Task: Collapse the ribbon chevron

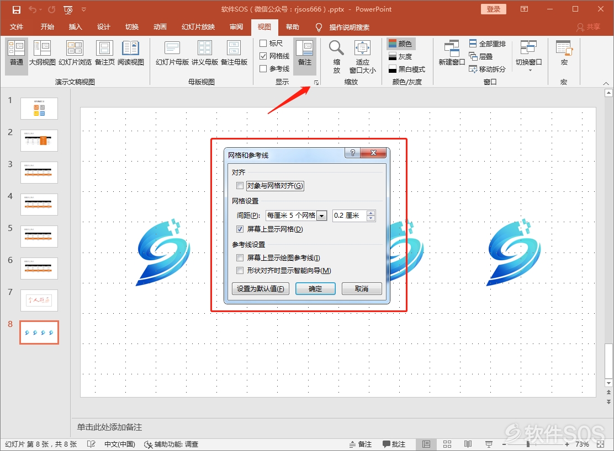Action: click(606, 83)
